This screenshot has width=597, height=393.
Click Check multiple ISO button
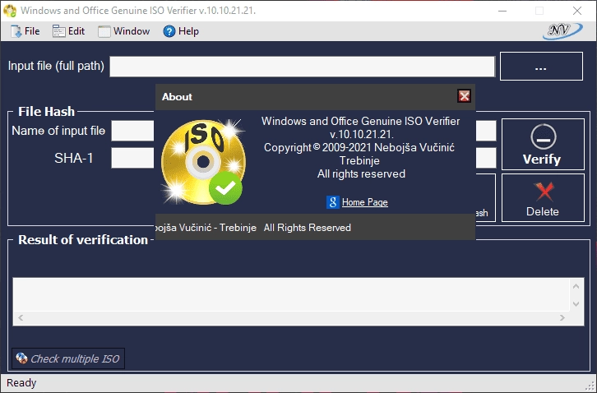(x=68, y=358)
